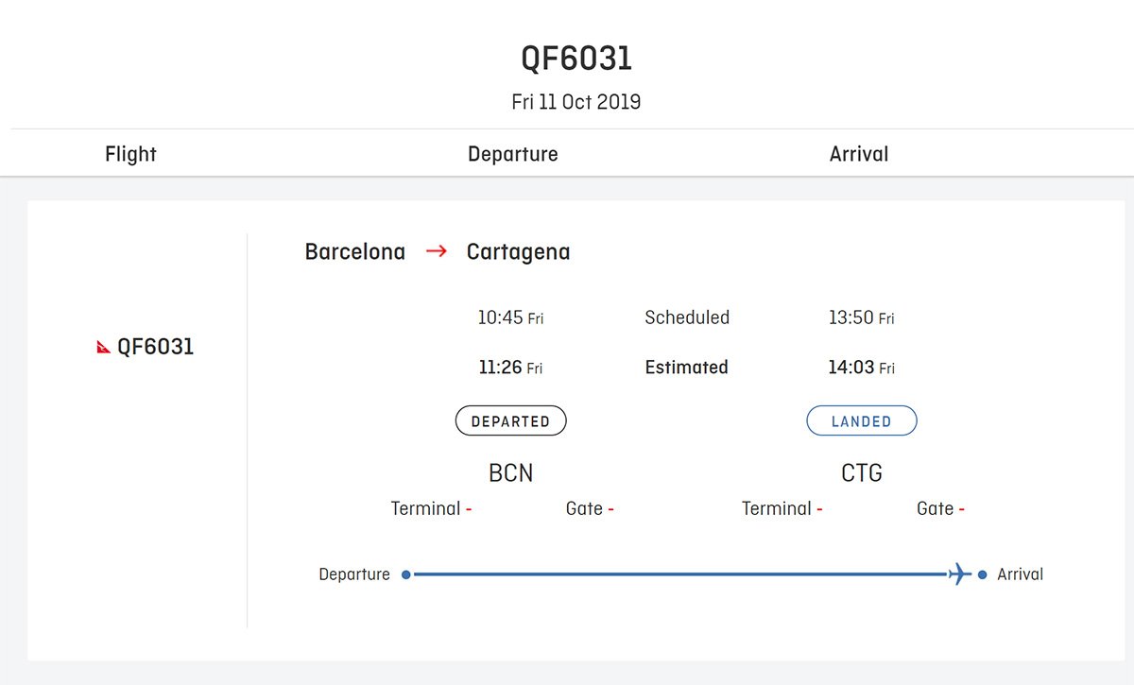
Task: Select the Flight column header
Action: [130, 154]
